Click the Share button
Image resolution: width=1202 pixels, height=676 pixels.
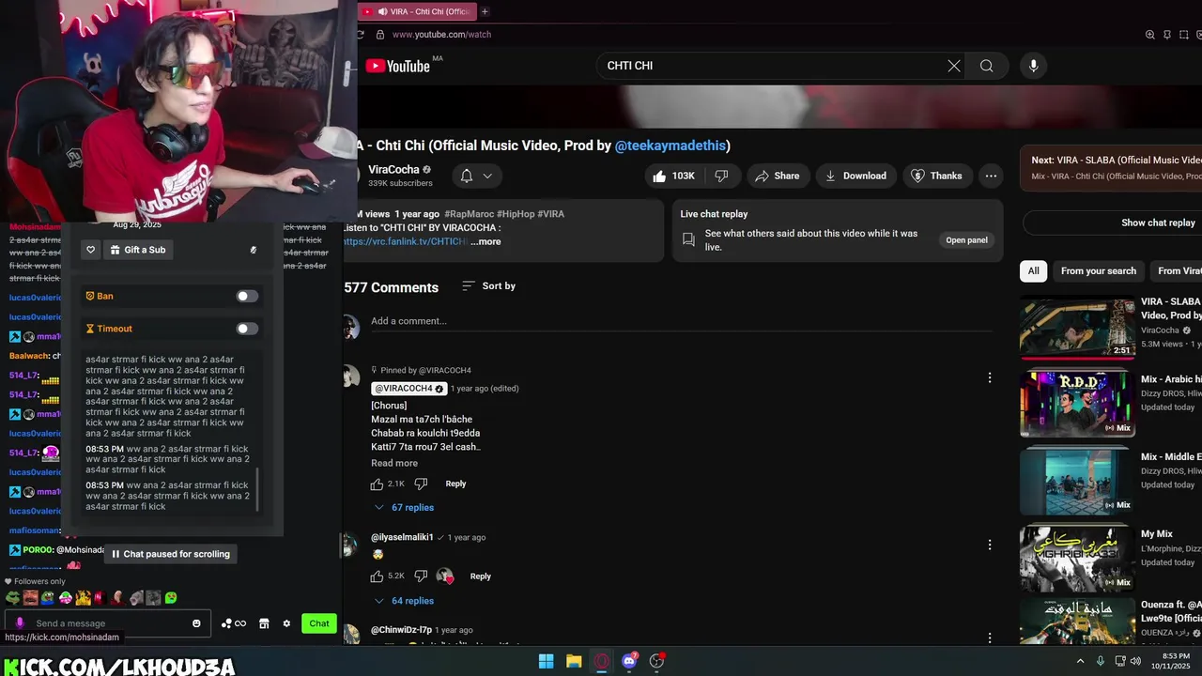[x=777, y=176]
